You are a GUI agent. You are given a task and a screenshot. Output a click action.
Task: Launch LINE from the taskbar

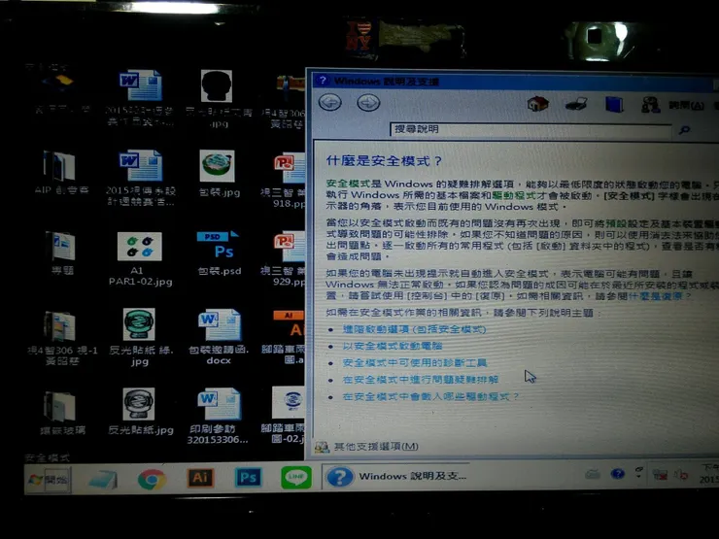pyautogui.click(x=296, y=478)
